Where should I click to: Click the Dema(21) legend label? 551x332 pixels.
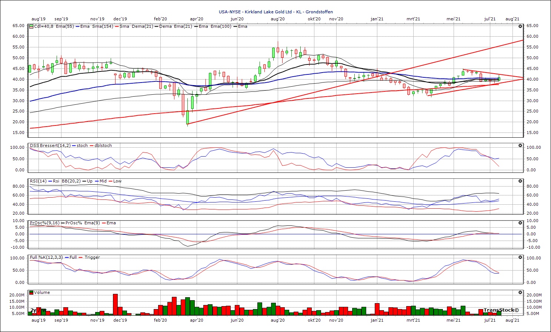point(142,26)
